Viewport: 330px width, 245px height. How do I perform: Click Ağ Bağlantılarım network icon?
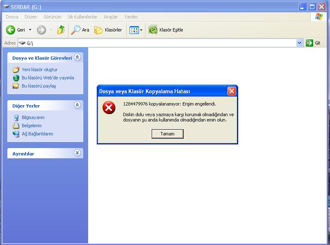pyautogui.click(x=16, y=134)
